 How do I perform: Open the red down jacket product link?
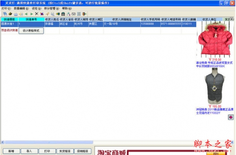pyautogui.click(x=214, y=65)
